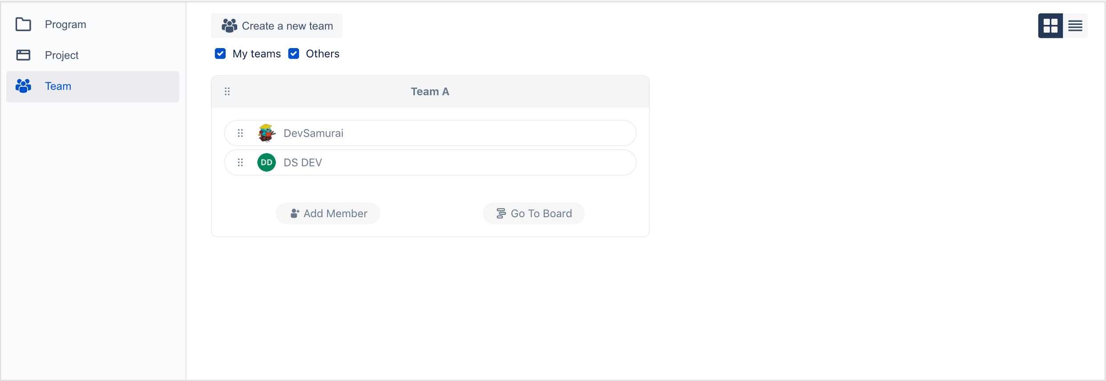Viewport: 1106px width, 381px height.
Task: Click the Team A drag handle
Action: (x=227, y=92)
